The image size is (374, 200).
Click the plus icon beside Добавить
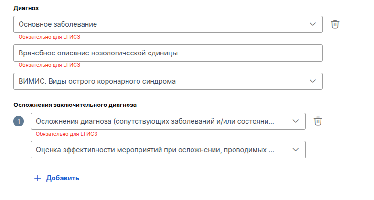(x=38, y=178)
